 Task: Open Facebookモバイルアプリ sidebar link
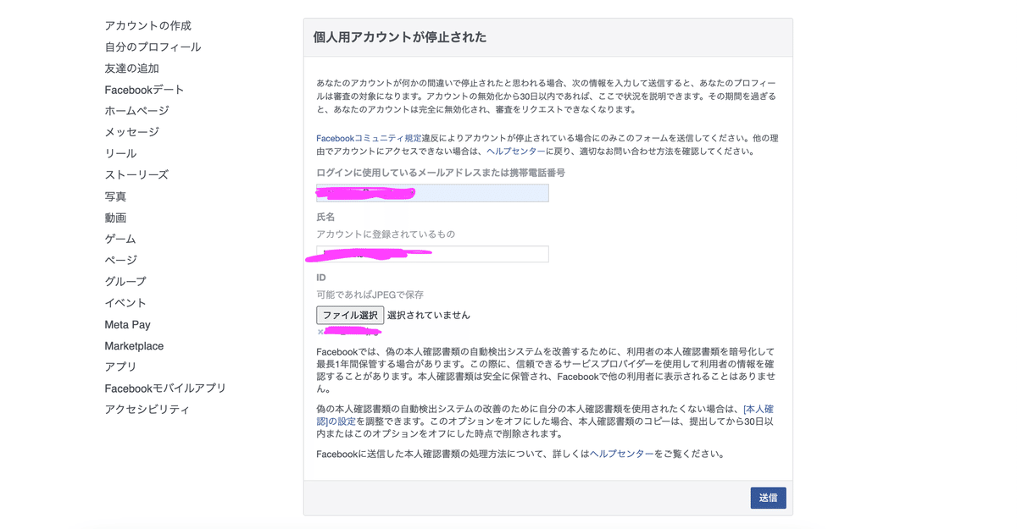pos(165,388)
